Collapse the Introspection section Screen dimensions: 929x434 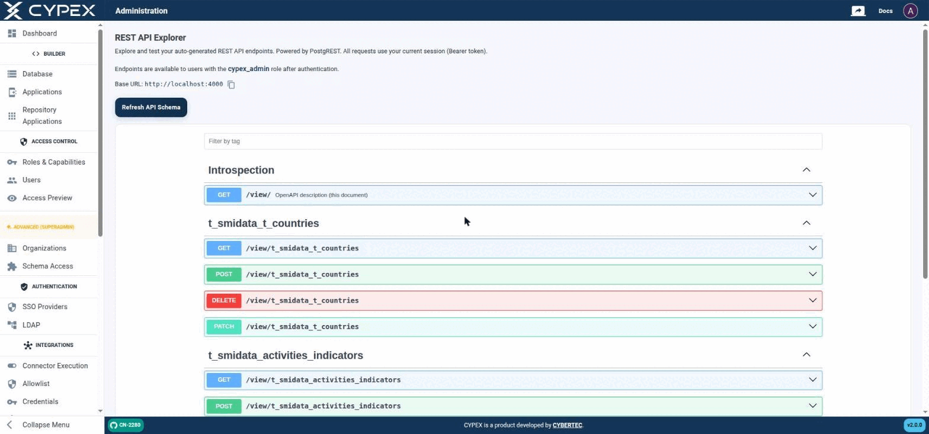pos(806,170)
